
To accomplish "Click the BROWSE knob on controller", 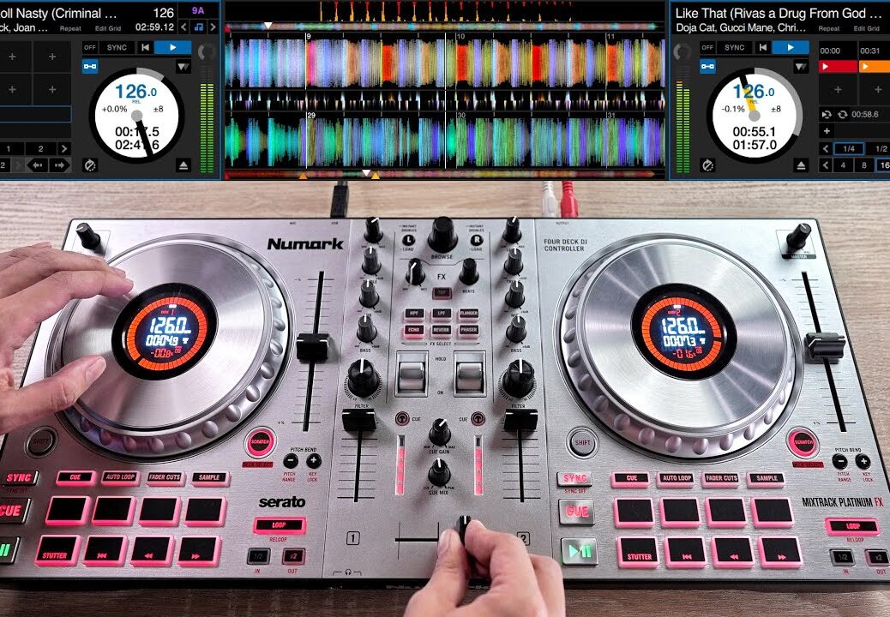I will pyautogui.click(x=442, y=234).
